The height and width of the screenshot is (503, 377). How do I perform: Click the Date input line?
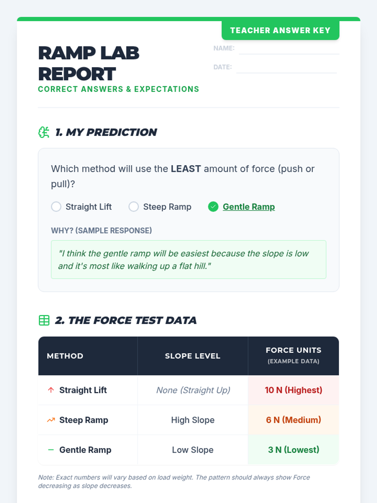pyautogui.click(x=287, y=68)
